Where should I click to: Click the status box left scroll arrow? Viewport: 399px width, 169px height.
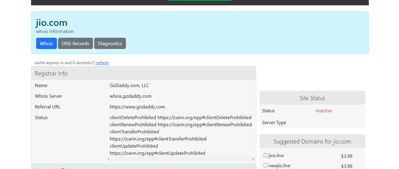pyautogui.click(x=108, y=159)
